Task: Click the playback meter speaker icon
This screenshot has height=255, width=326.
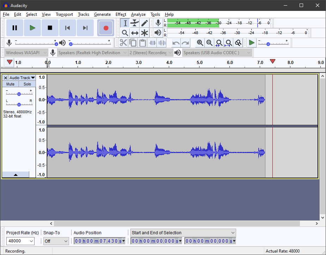Action: (158, 33)
